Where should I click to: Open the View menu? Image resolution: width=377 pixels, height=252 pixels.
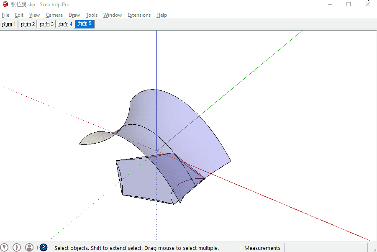pyautogui.click(x=34, y=15)
